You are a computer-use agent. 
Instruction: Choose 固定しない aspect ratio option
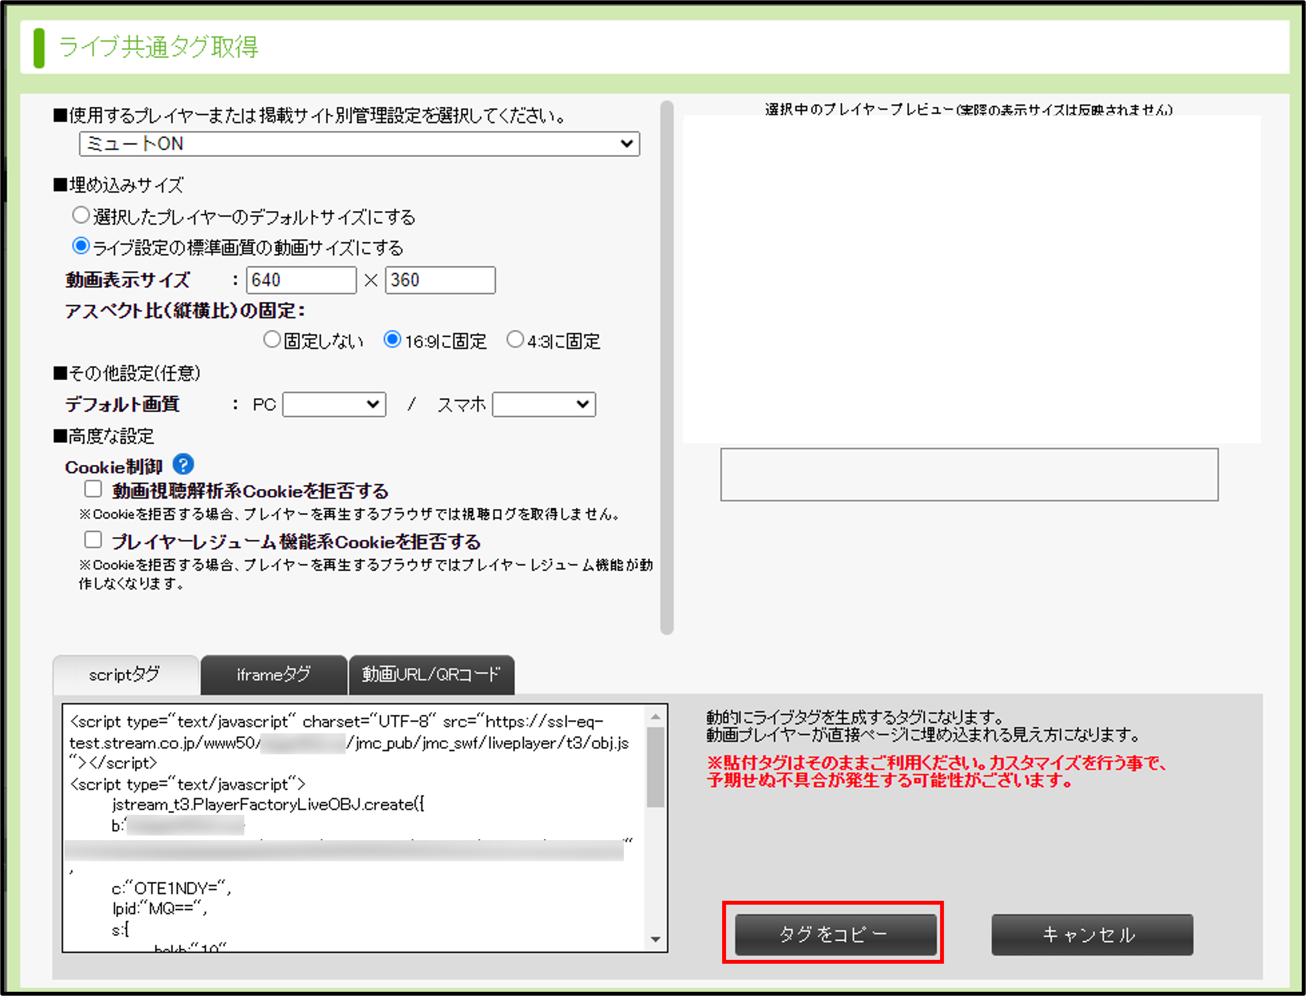pos(272,340)
